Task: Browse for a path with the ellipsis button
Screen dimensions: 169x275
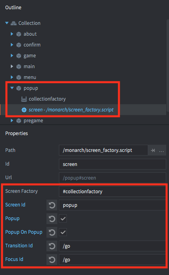Action: [161, 150]
